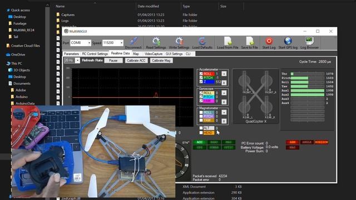Open the COM8 Port dropdown
This screenshot has width=356, height=200.
(x=89, y=43)
